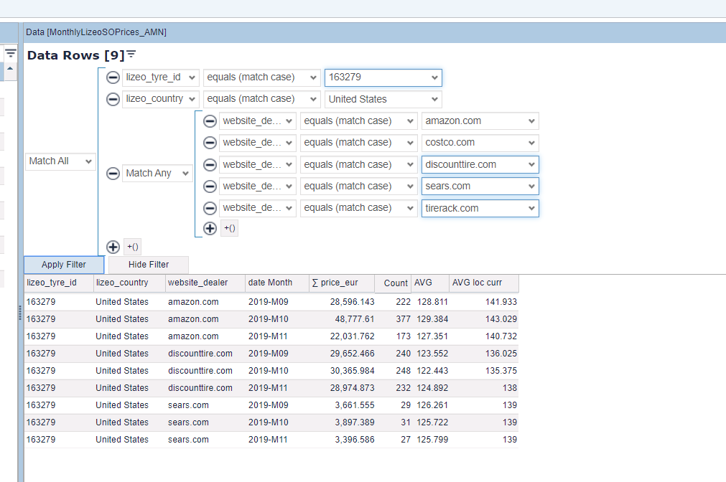The width and height of the screenshot is (726, 482).
Task: Open the Match Any dropdown
Action: [157, 174]
